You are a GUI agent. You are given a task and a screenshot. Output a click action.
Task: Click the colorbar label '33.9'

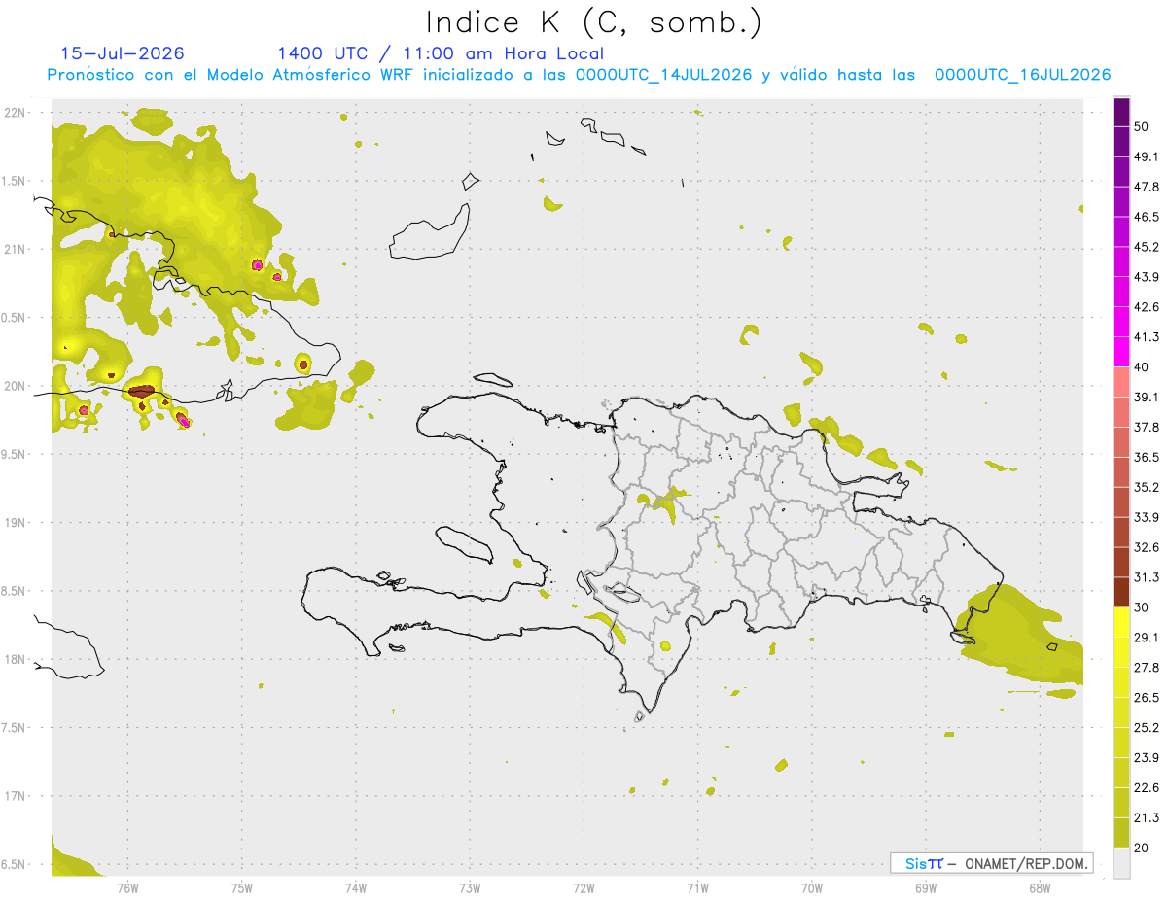[1147, 517]
